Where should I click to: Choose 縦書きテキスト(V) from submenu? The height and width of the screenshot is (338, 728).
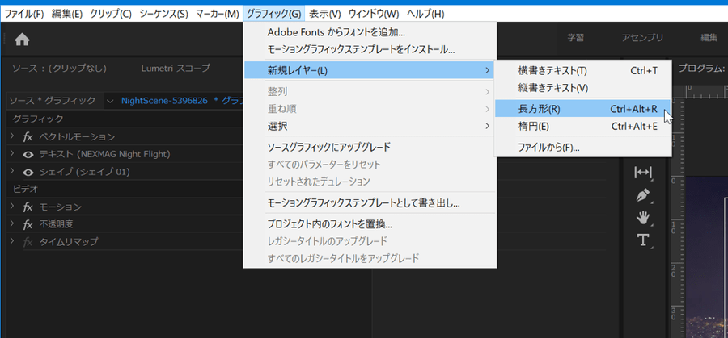point(582,87)
